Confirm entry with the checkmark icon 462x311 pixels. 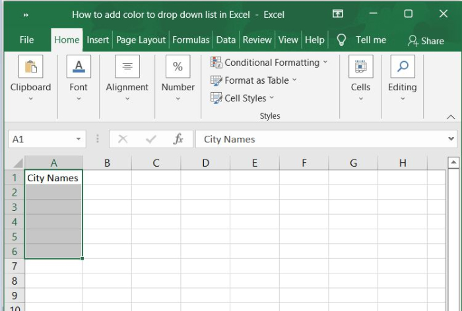tap(151, 139)
